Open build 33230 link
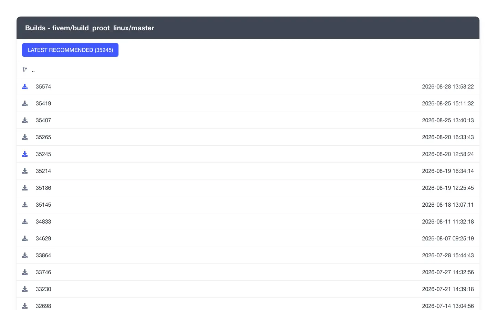 pyautogui.click(x=43, y=289)
